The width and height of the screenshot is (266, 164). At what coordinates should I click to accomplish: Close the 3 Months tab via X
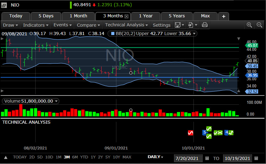[x=126, y=16]
